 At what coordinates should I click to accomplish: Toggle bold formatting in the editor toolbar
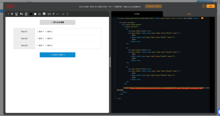click(12, 14)
